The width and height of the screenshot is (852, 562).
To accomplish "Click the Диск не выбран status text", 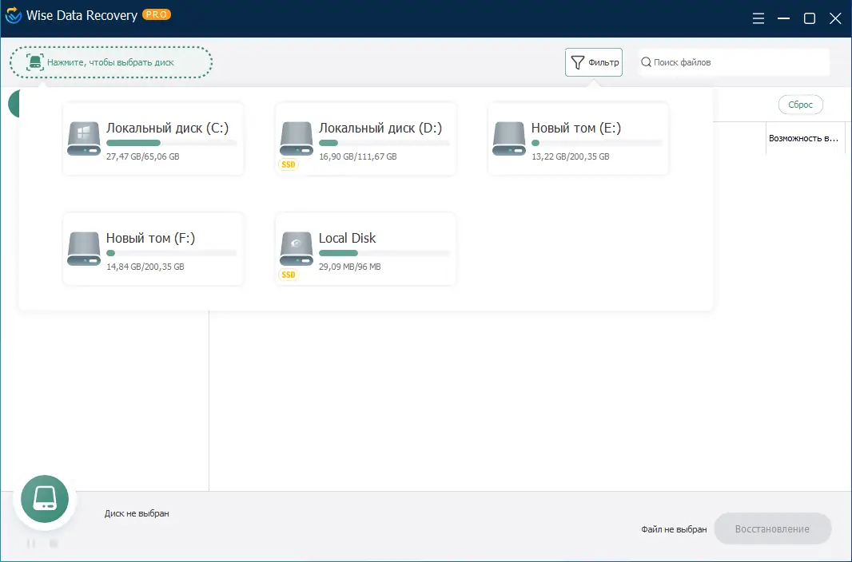I will click(x=137, y=513).
